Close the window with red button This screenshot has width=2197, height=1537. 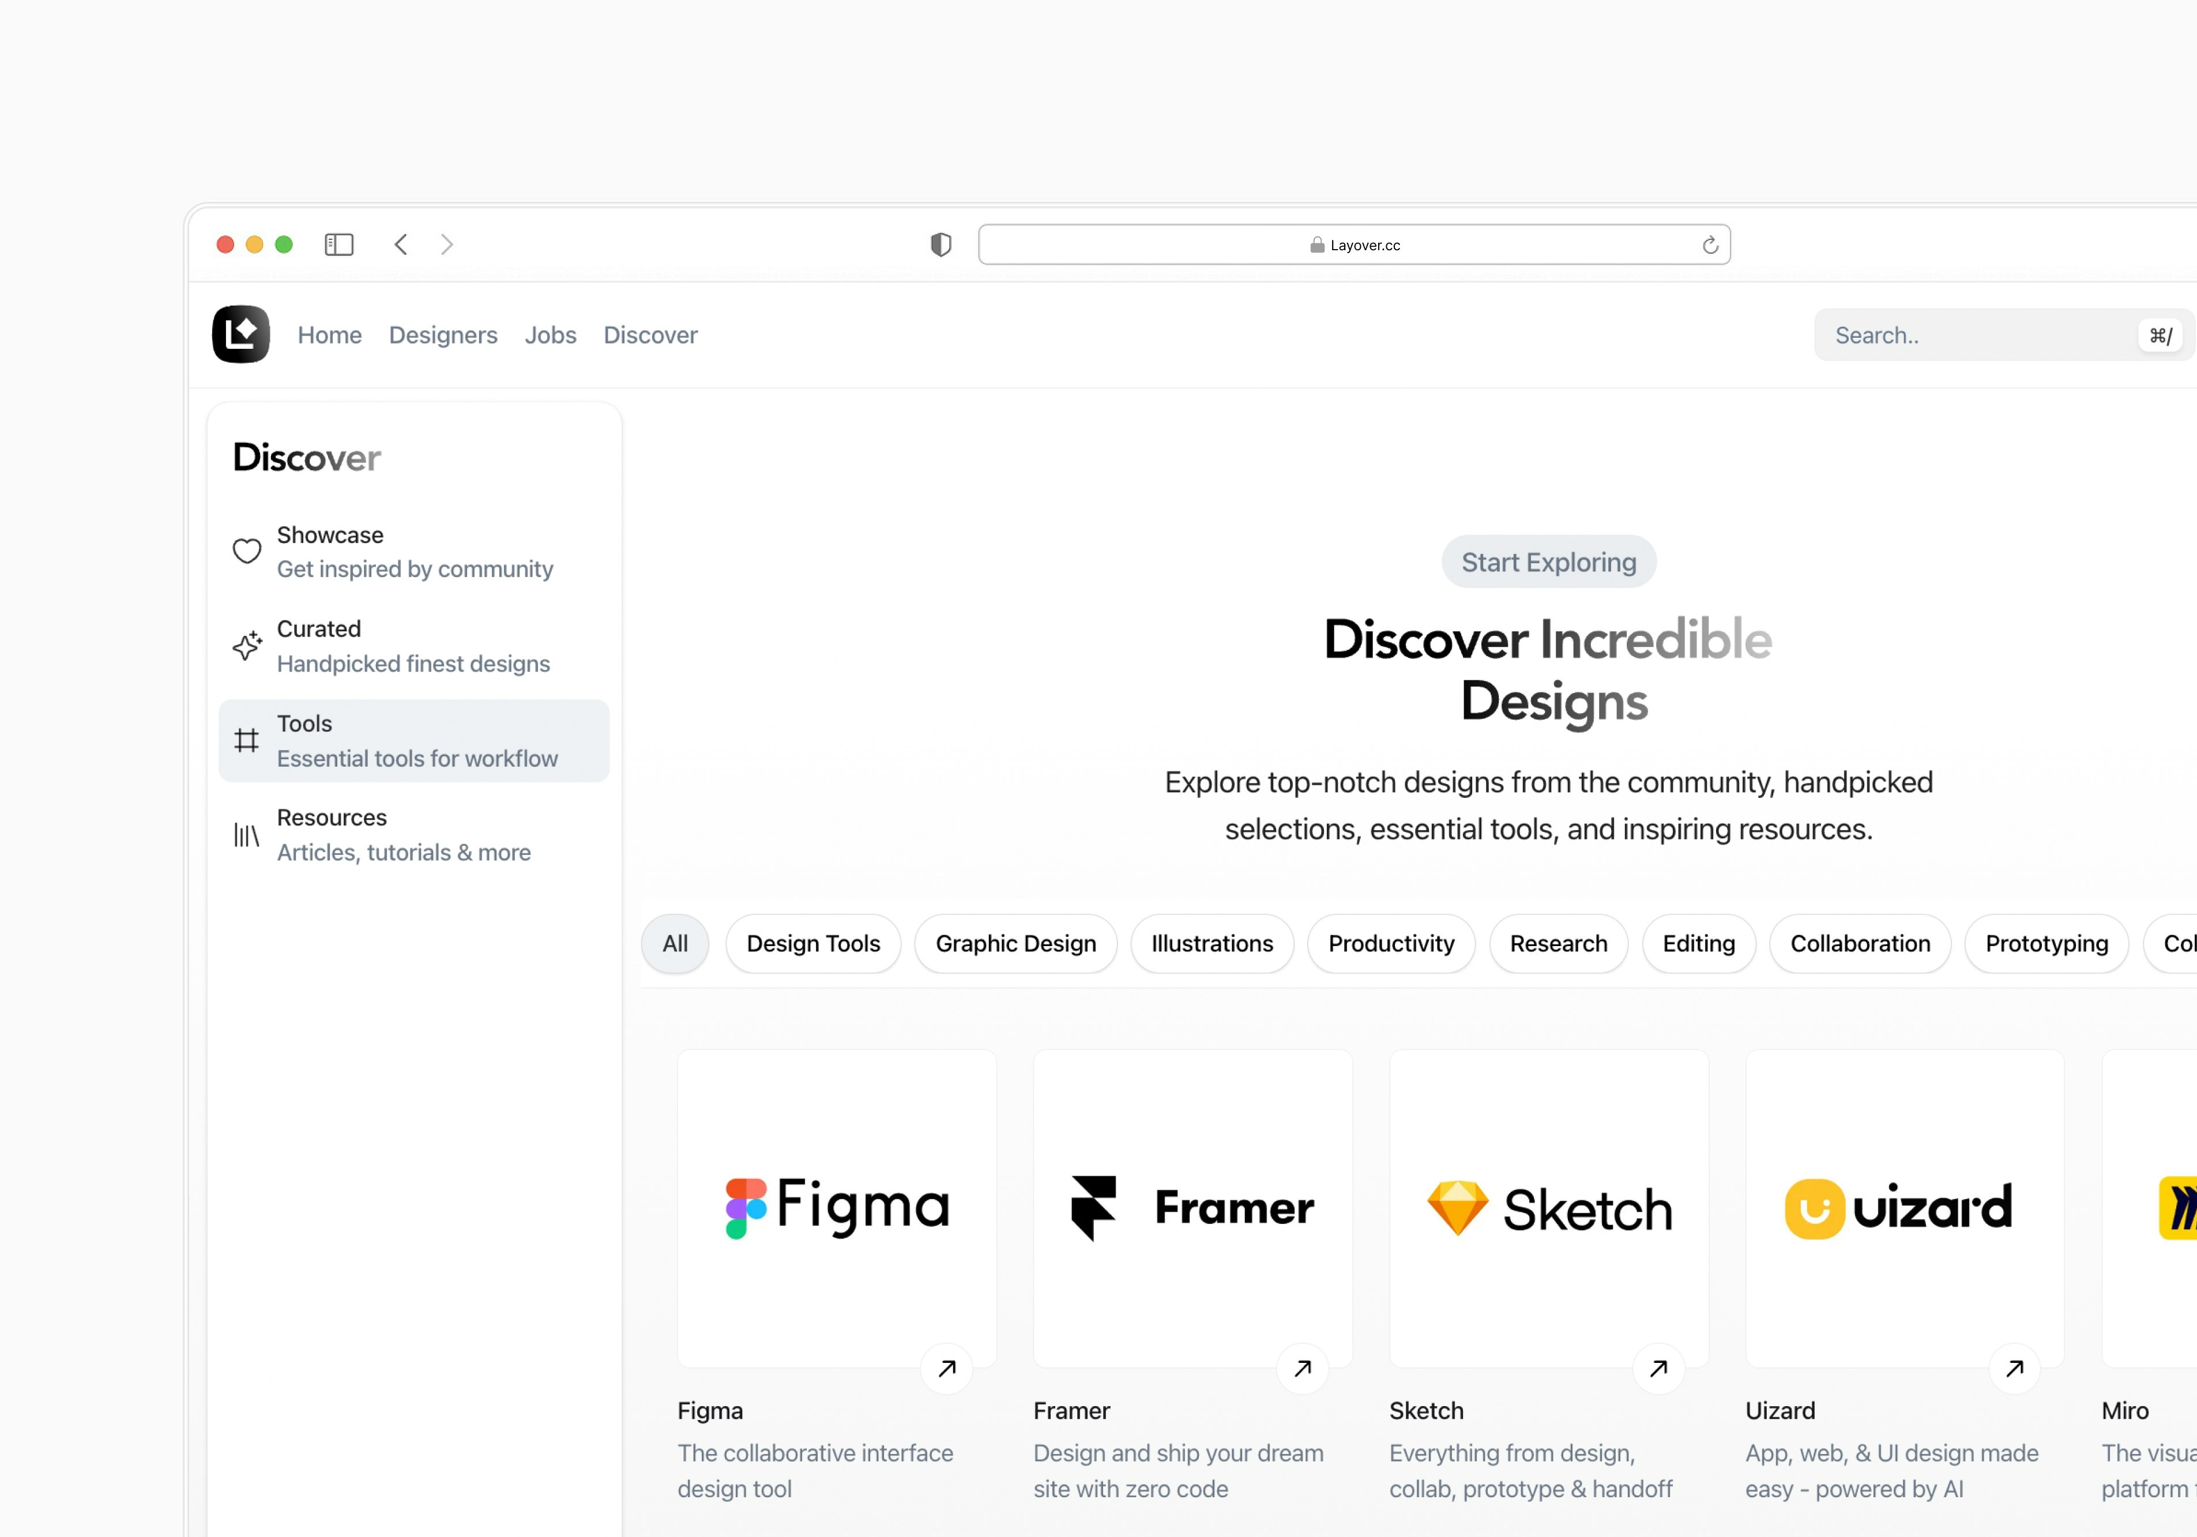tap(225, 245)
